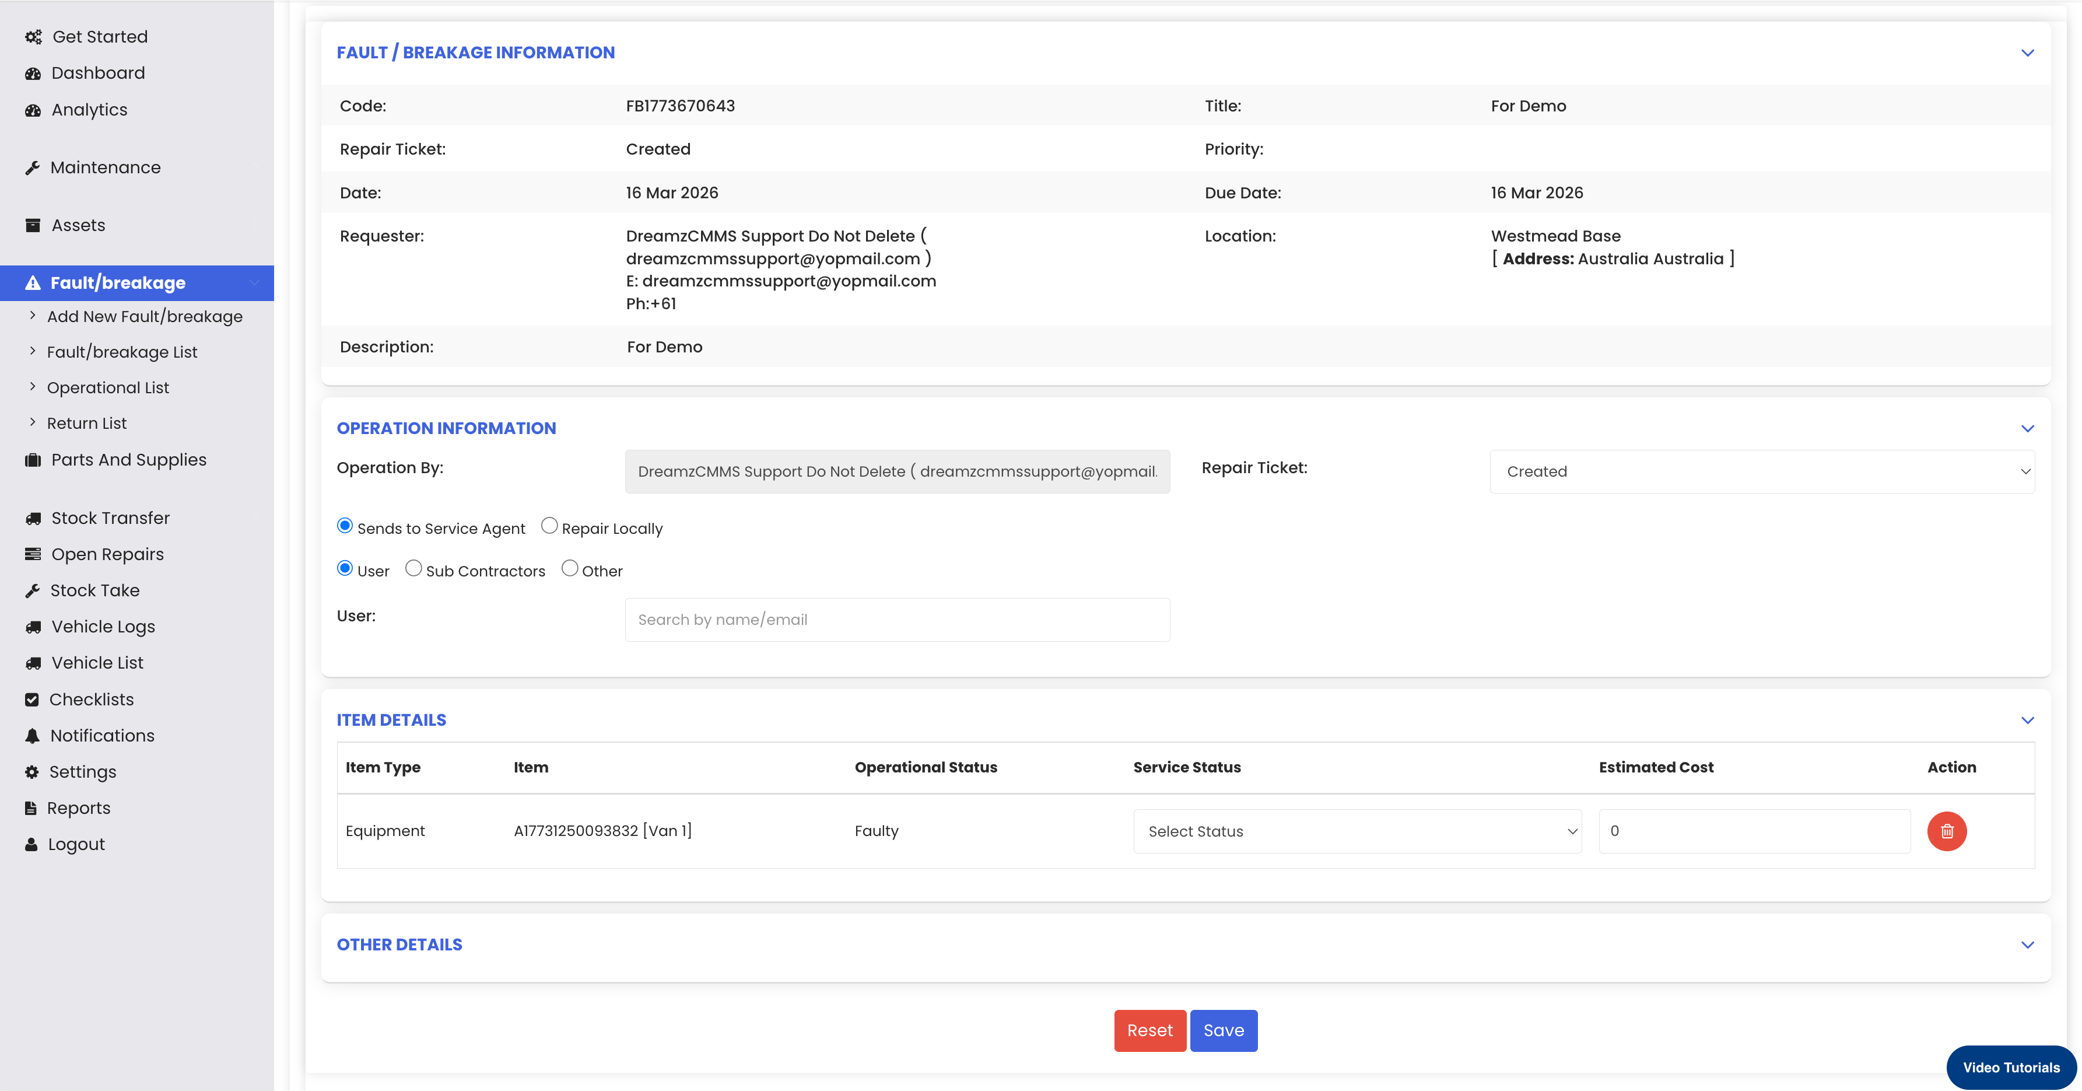
Task: Select the Repair Locally radio button
Action: (x=549, y=526)
